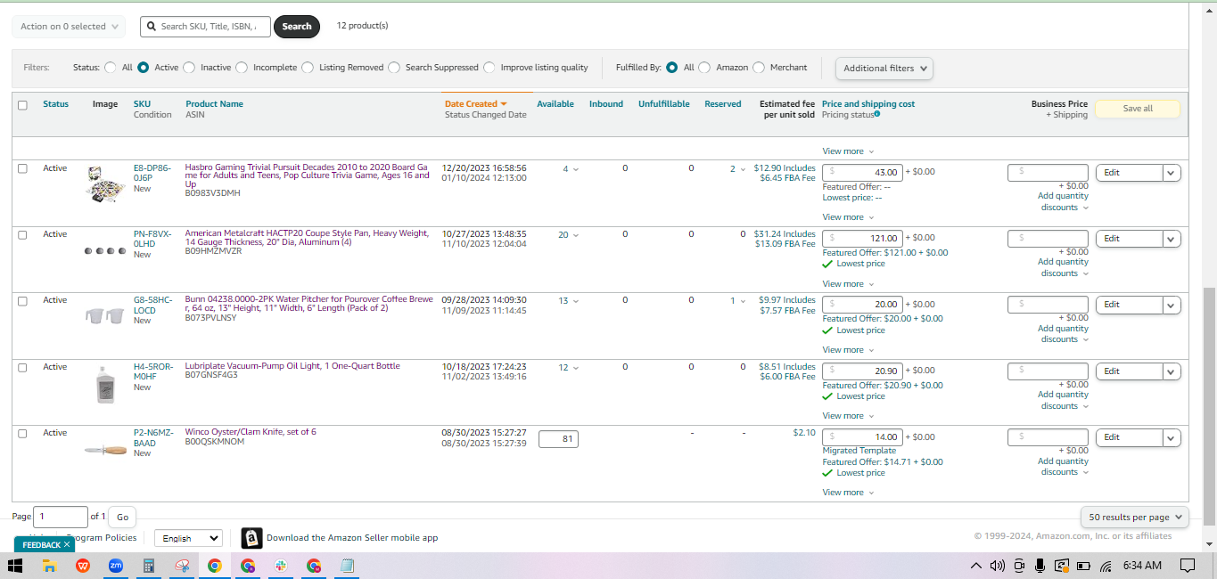
Task: Open the Wi-Fi network tray icon
Action: tap(1106, 566)
